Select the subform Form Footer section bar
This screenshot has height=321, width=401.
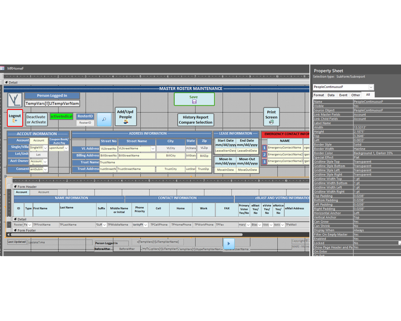point(161,230)
